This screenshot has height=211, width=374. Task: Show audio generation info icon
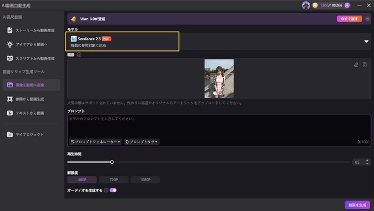point(106,190)
